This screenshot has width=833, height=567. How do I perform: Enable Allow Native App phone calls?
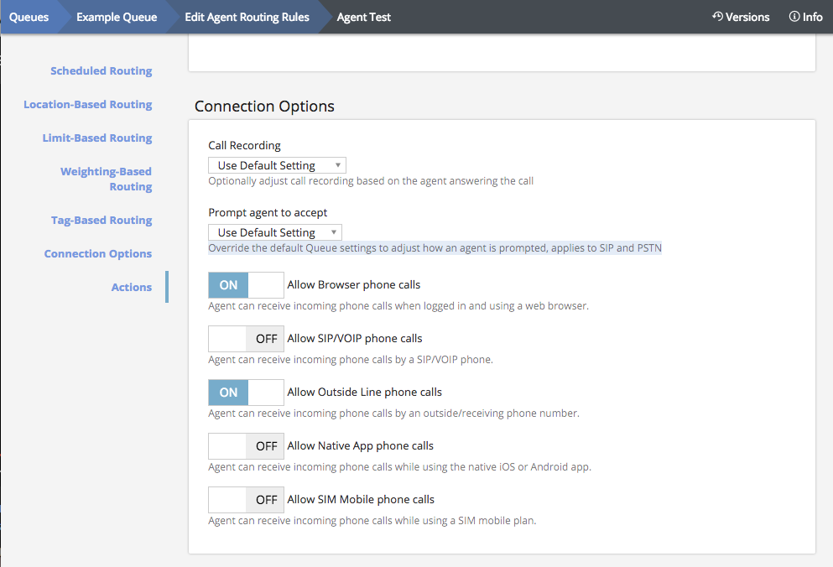point(246,446)
